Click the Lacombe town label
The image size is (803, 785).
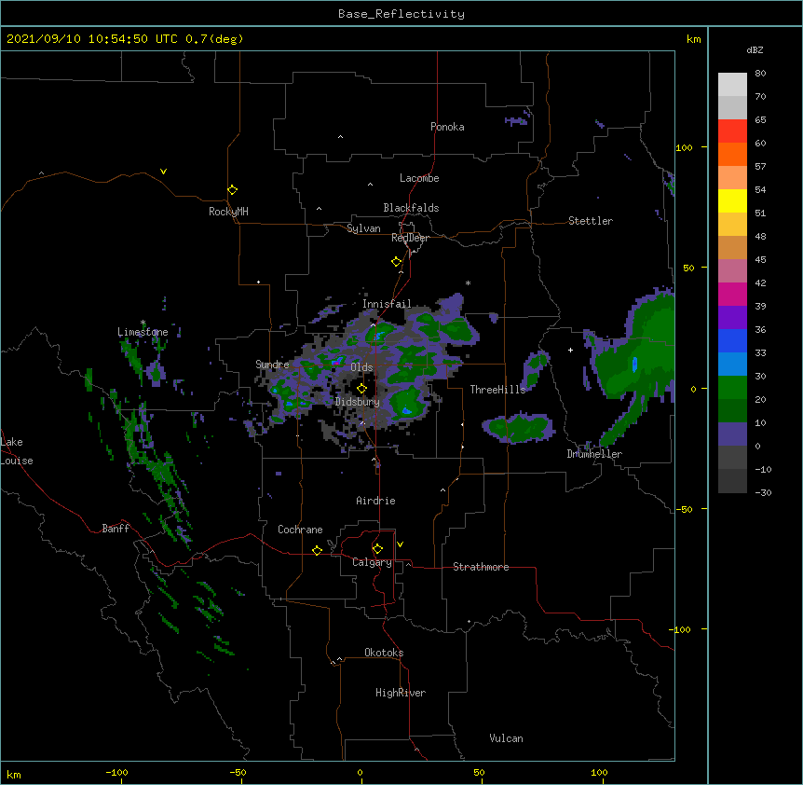[419, 178]
